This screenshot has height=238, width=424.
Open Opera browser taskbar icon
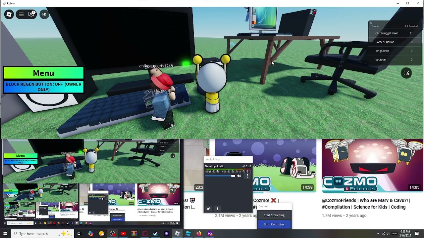tap(145, 234)
